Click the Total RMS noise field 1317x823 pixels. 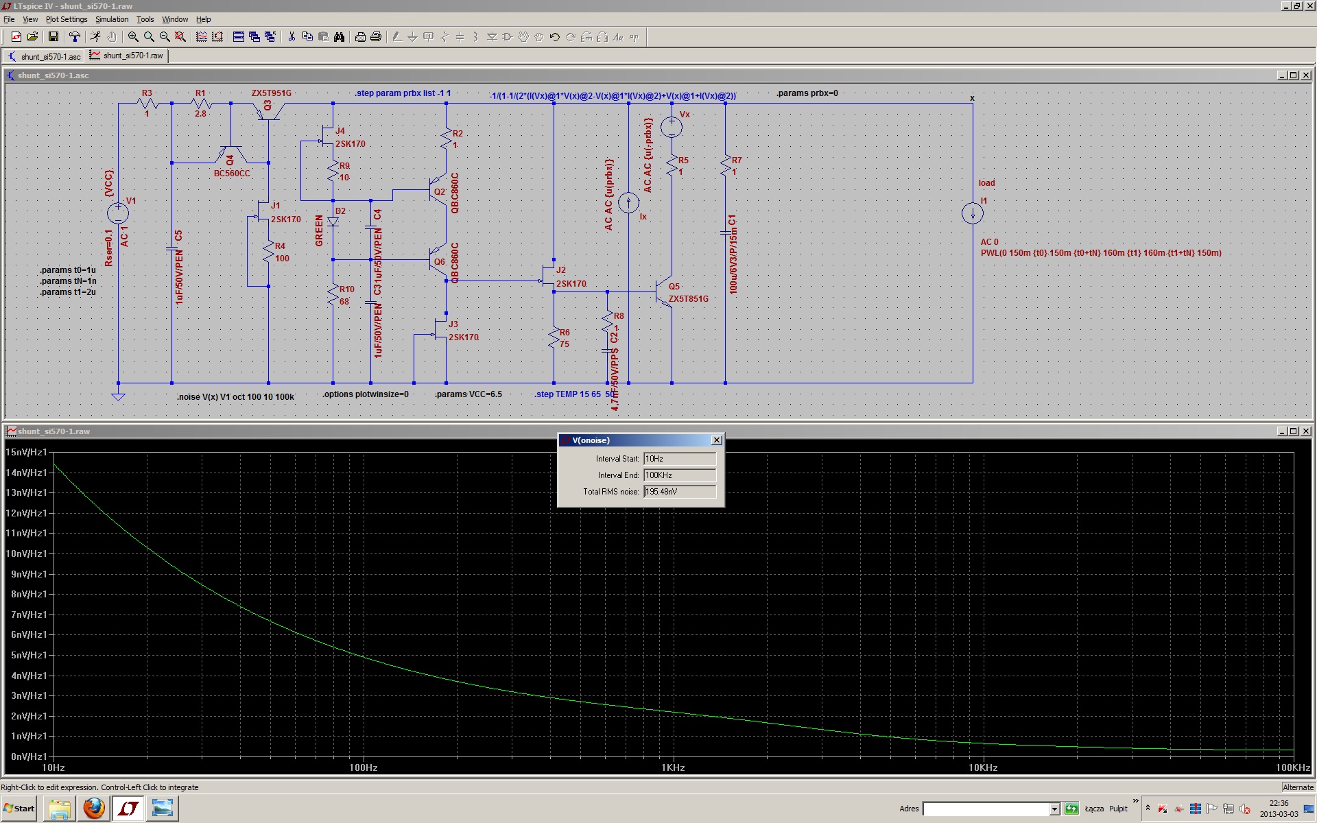[x=680, y=492]
